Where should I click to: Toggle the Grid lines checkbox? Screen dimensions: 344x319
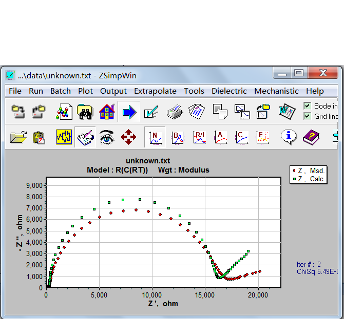click(307, 116)
